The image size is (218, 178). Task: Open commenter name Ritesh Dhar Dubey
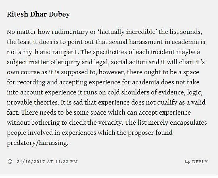click(x=38, y=14)
